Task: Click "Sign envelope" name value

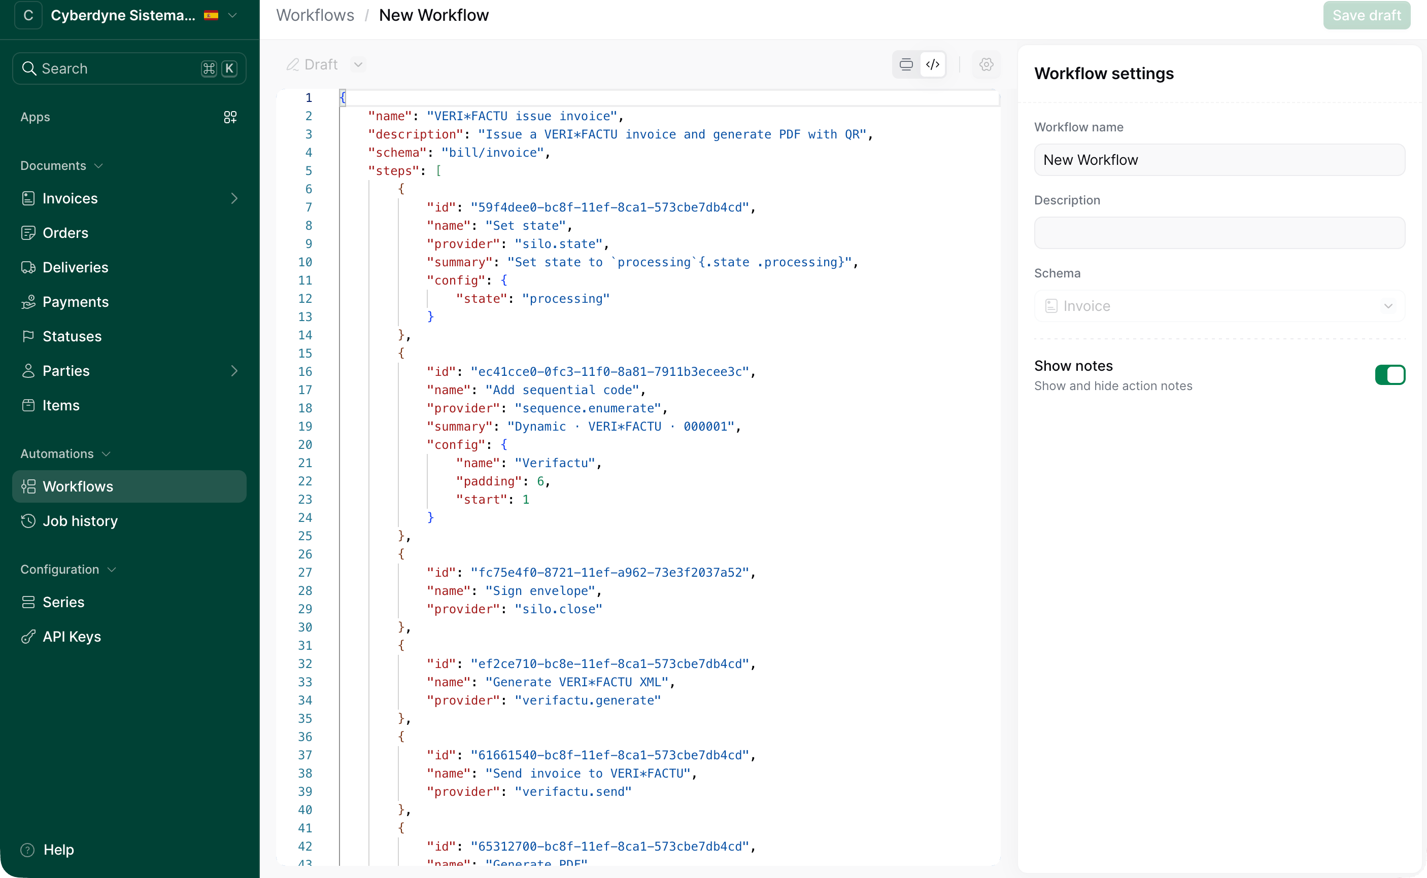Action: (x=540, y=590)
